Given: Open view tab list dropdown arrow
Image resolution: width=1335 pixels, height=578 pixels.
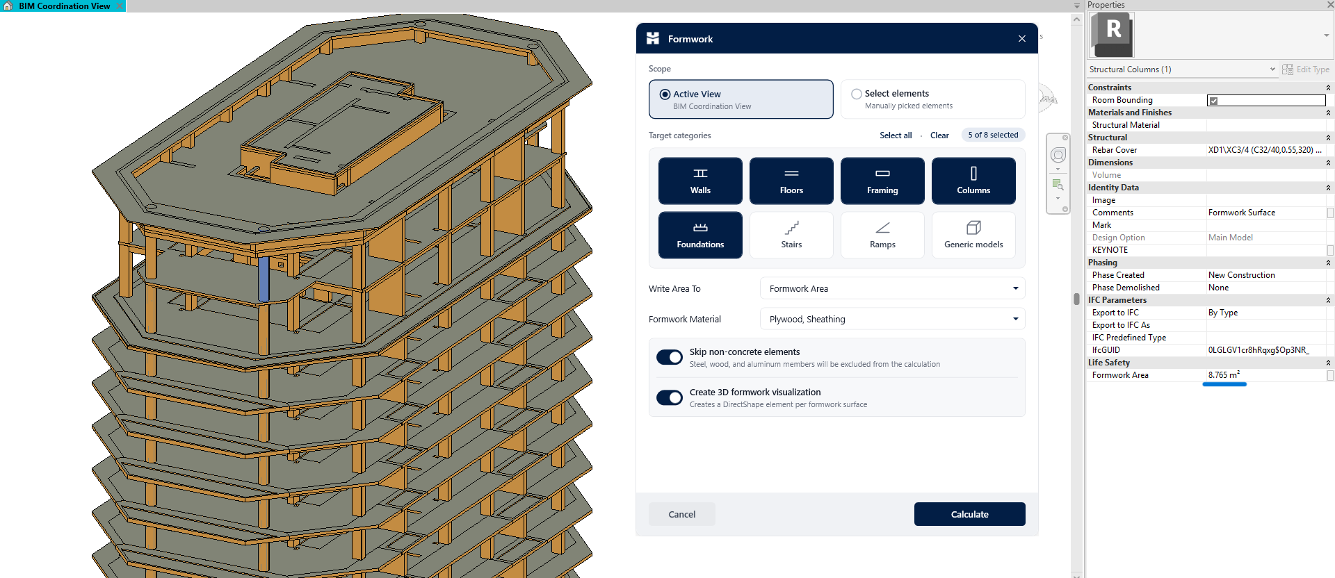Looking at the screenshot, I should 1077,6.
